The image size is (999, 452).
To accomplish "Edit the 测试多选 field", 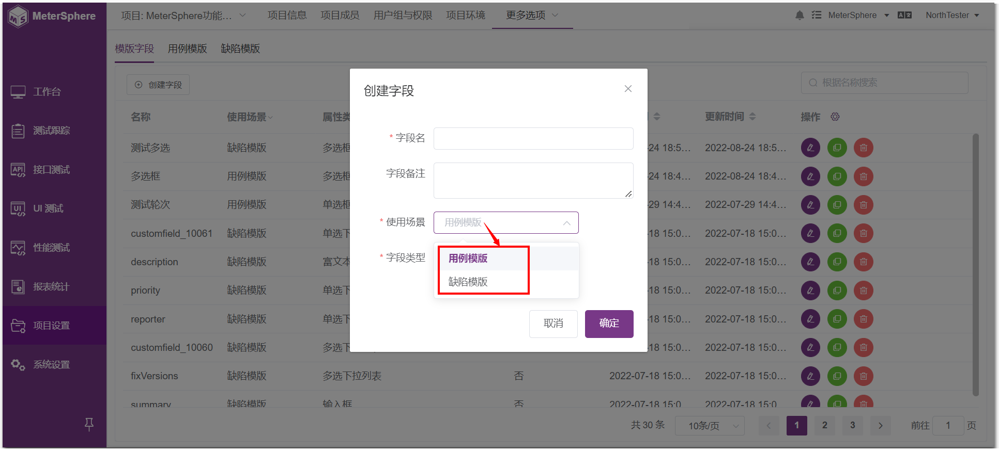I will coord(810,148).
